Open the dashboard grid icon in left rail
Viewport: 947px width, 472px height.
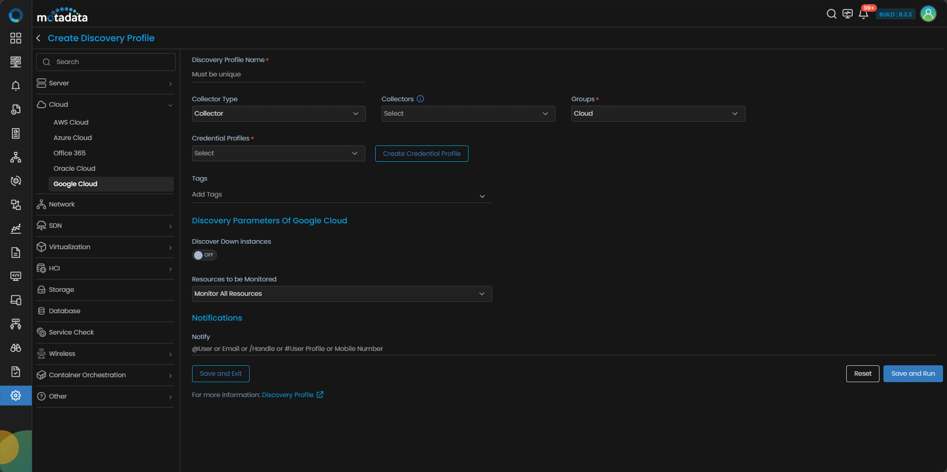point(16,38)
